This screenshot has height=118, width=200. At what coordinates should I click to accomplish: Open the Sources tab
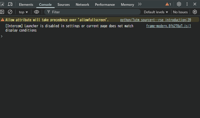click(x=64, y=5)
